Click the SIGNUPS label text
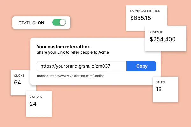 [x=36, y=97]
